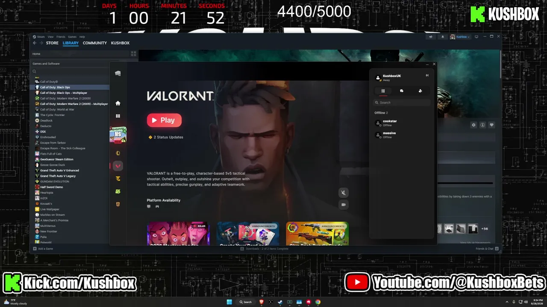
Task: Click the Riot friends Search field
Action: [x=402, y=102]
